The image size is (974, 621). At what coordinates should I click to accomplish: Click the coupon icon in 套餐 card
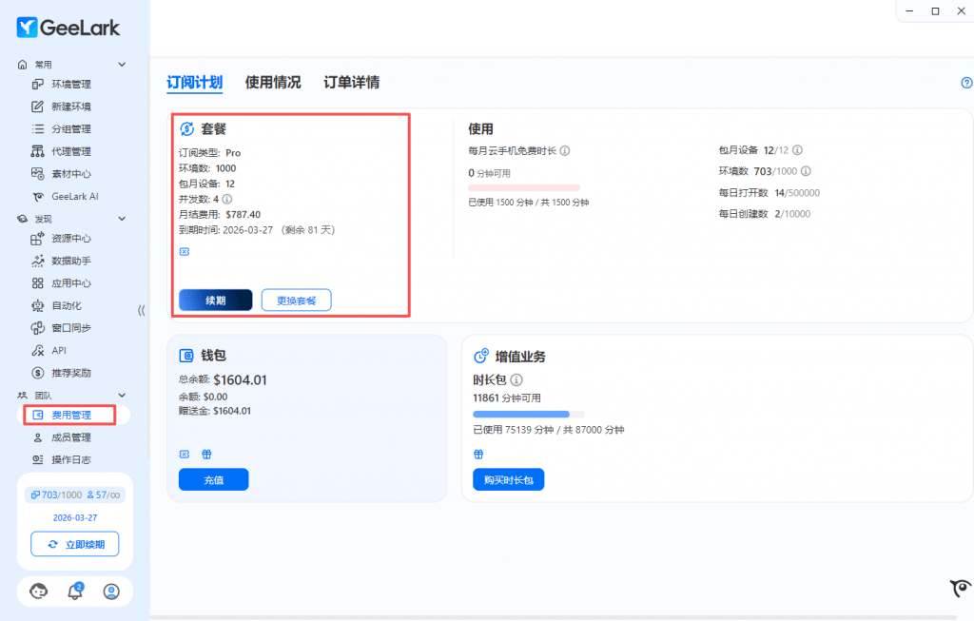[x=185, y=252]
